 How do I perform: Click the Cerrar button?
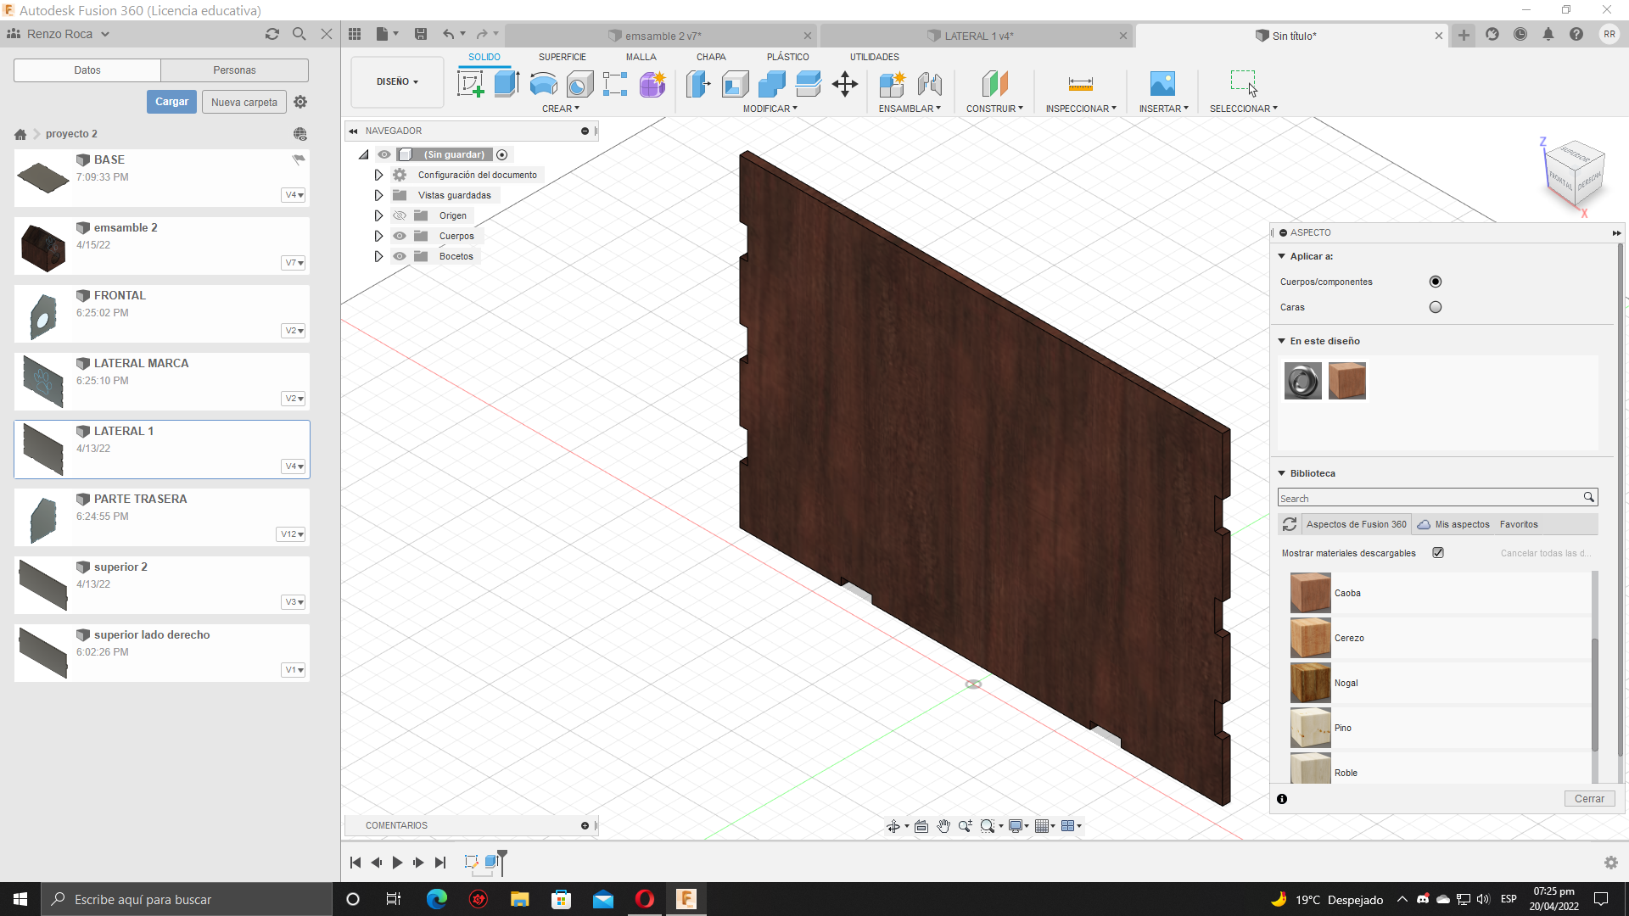pyautogui.click(x=1587, y=799)
